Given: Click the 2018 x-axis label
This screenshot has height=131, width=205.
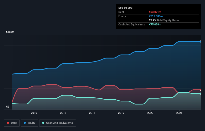Looking at the screenshot, I should pyautogui.click(x=92, y=113).
